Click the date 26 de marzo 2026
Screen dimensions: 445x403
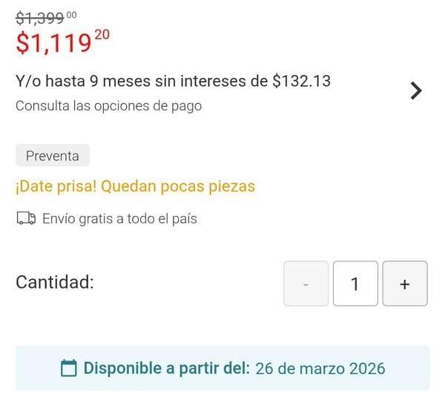point(320,368)
